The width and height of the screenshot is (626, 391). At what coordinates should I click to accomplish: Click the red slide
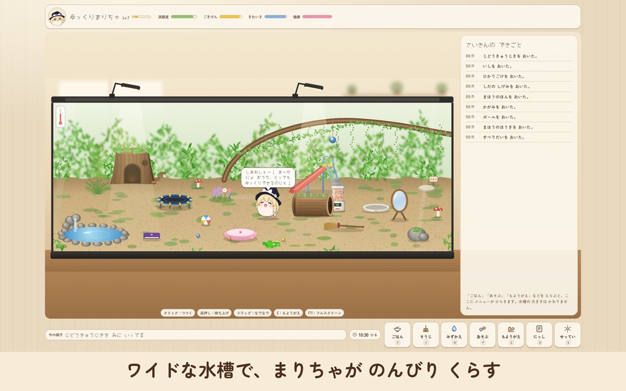tap(308, 180)
